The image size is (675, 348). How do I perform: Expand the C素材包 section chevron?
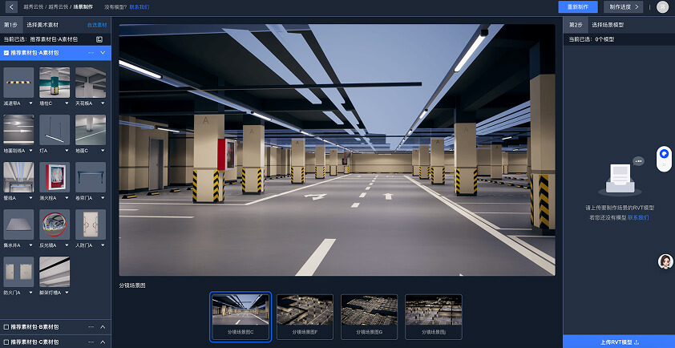coord(103,342)
